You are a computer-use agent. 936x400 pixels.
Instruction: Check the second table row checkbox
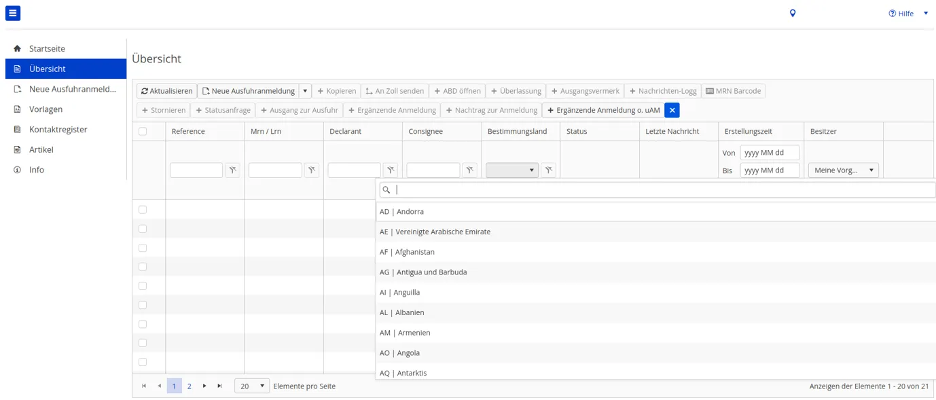coord(143,229)
